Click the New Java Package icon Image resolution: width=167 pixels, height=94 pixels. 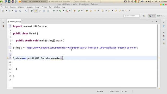pyautogui.click(x=75, y=11)
